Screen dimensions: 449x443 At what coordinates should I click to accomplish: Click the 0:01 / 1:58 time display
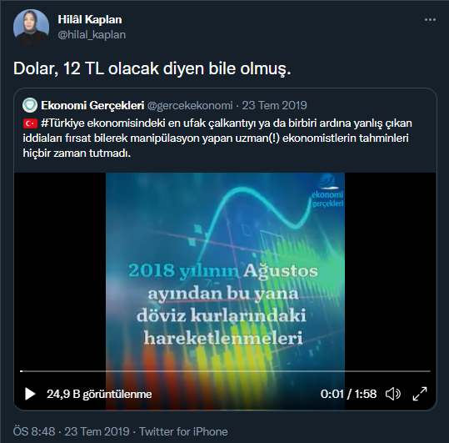[348, 394]
